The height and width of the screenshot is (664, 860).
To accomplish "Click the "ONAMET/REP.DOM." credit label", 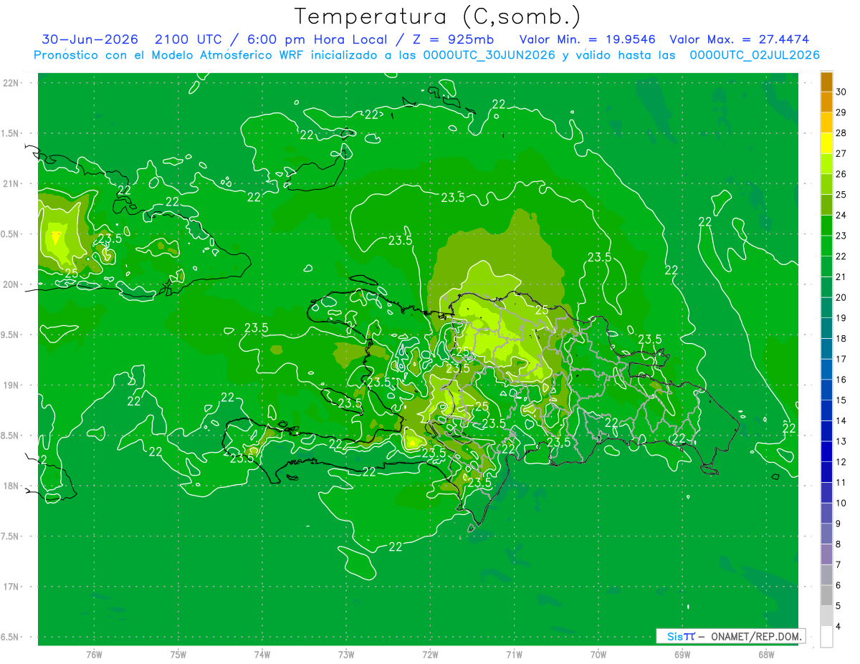I will [x=755, y=636].
